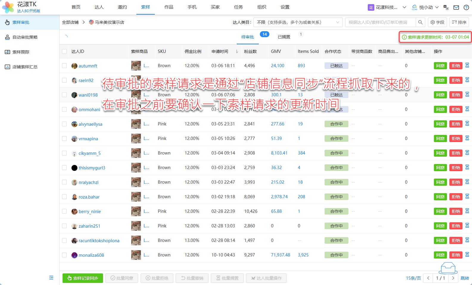Open the 15条/页 page size selector

pyautogui.click(x=413, y=278)
